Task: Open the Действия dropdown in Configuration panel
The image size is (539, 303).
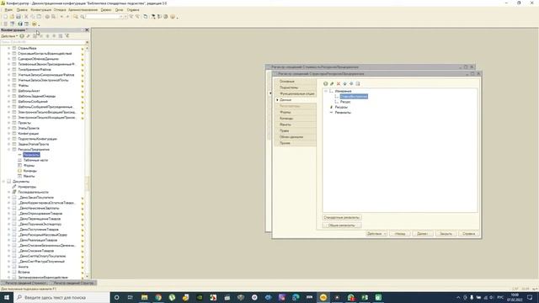Action: click(9, 35)
